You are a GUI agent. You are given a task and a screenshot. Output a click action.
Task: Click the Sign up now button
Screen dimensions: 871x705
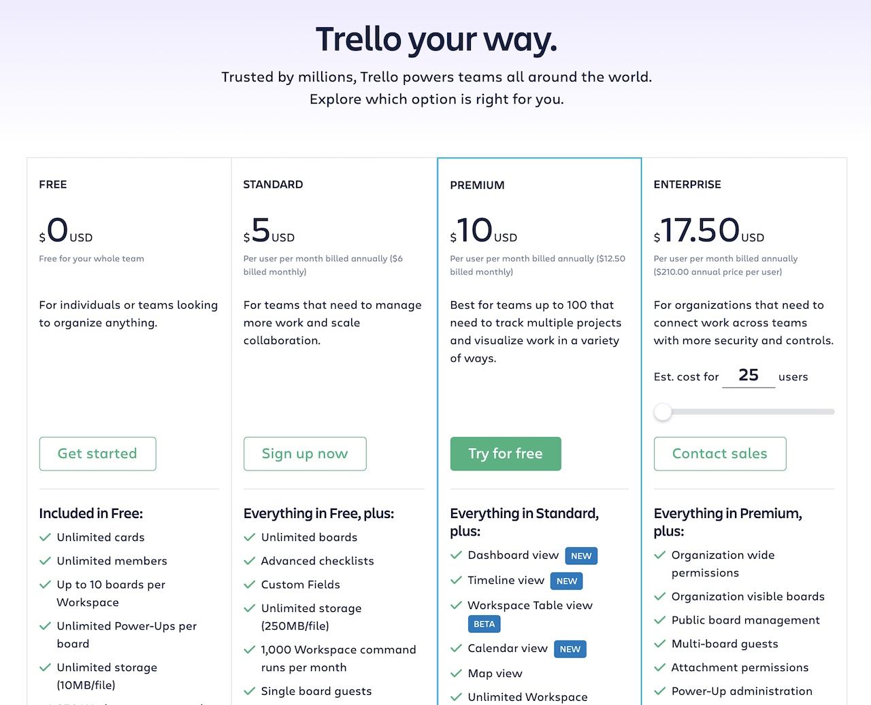[305, 453]
